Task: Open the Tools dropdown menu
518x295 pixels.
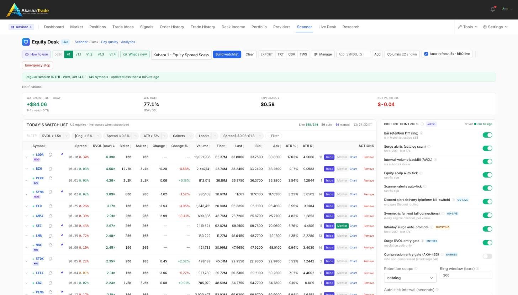Action: tap(467, 27)
